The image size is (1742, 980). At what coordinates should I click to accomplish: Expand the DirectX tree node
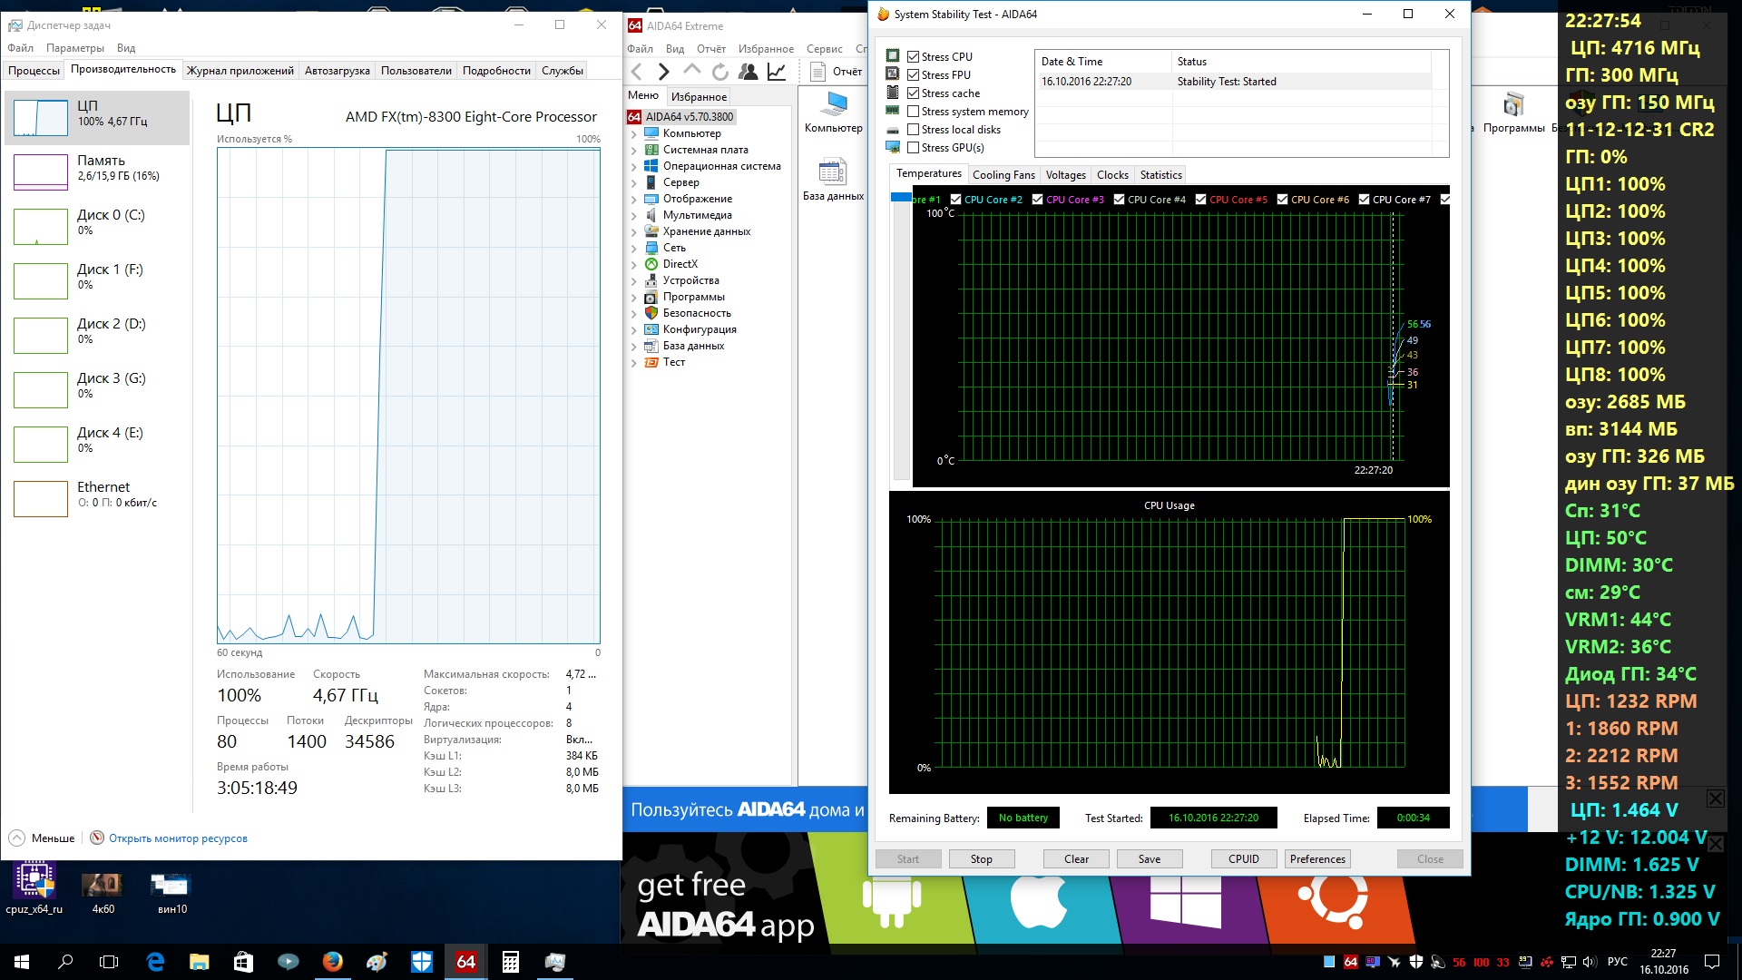coord(633,265)
